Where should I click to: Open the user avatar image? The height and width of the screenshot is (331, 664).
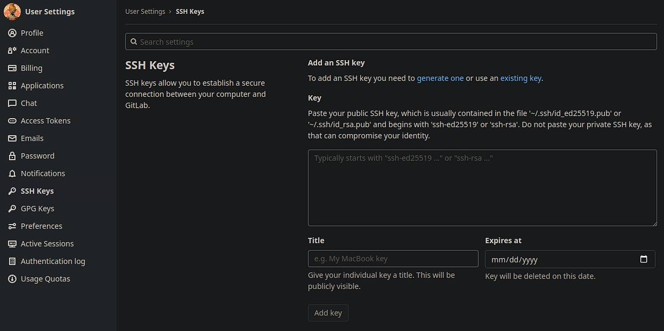point(12,12)
